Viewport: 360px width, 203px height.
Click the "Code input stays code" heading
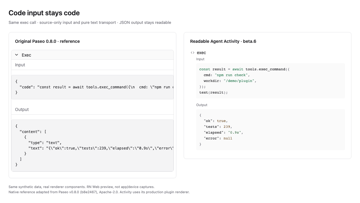pos(44,13)
